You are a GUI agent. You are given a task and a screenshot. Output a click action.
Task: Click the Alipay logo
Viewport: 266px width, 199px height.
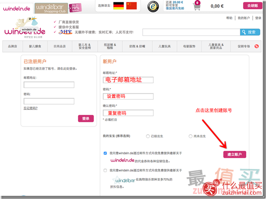65,32
